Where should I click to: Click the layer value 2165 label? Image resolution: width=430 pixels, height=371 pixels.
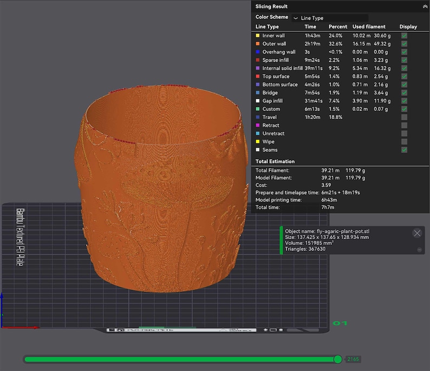(353, 359)
